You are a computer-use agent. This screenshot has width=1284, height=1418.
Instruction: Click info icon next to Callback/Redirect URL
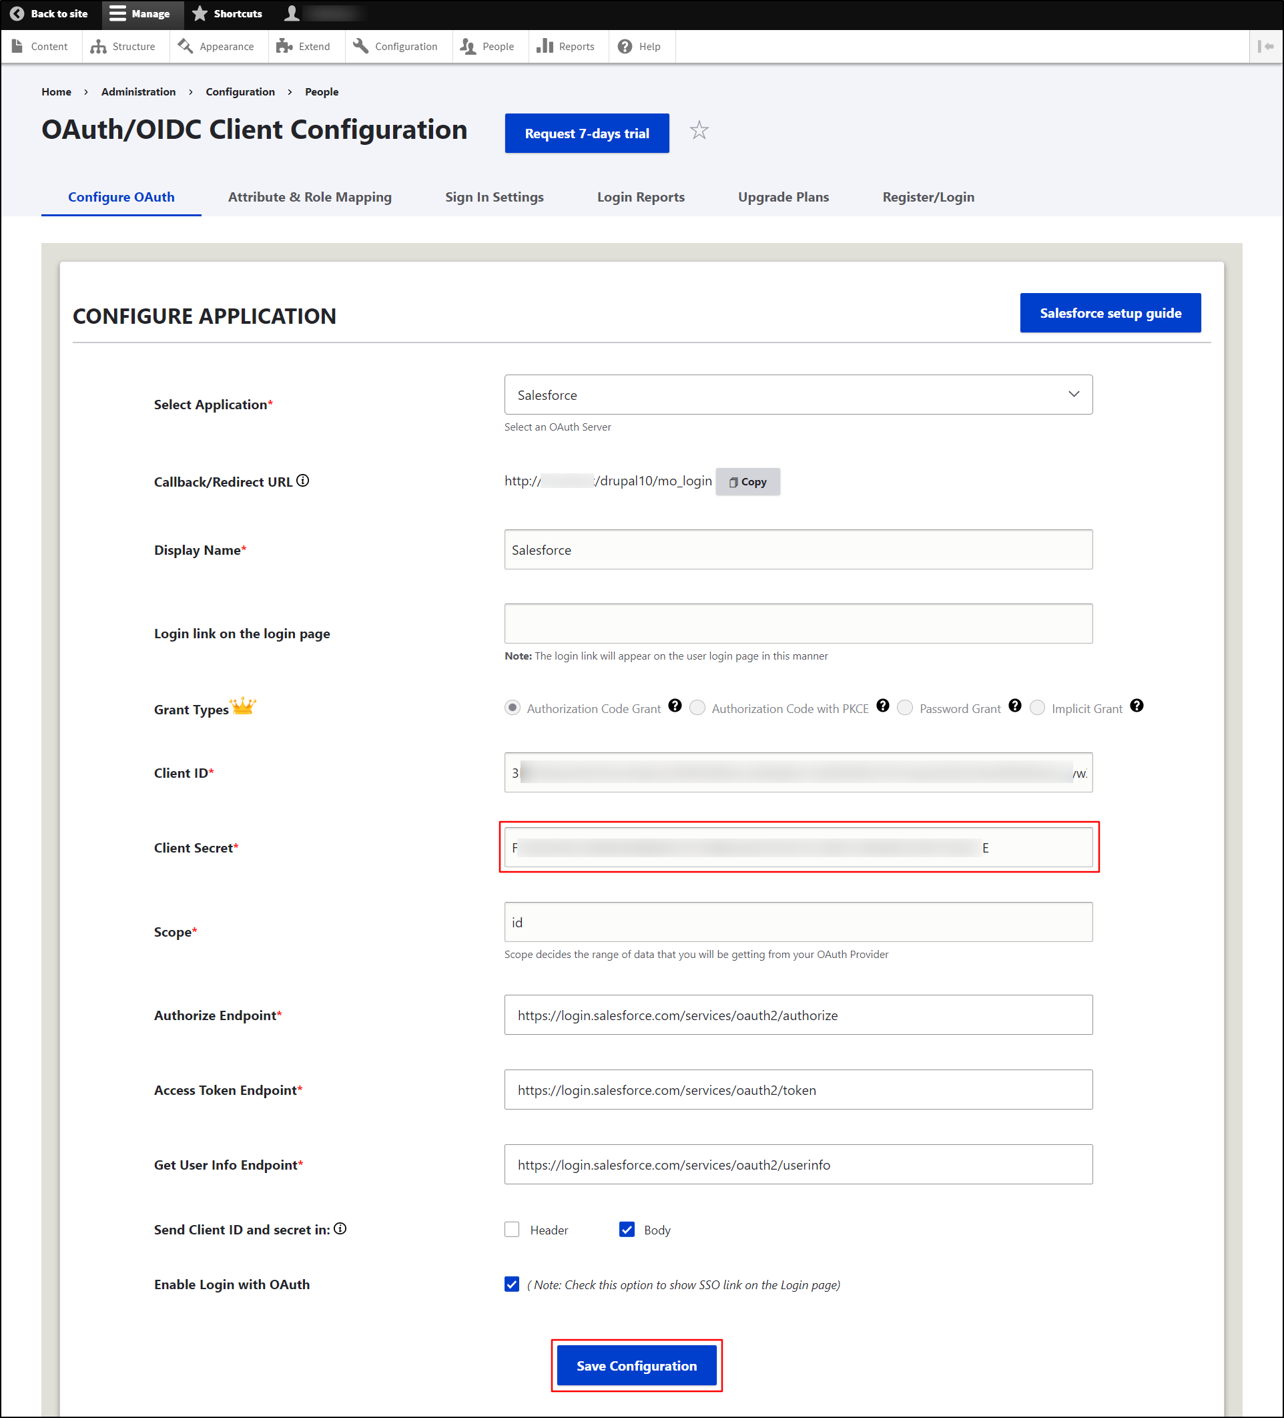tap(302, 481)
